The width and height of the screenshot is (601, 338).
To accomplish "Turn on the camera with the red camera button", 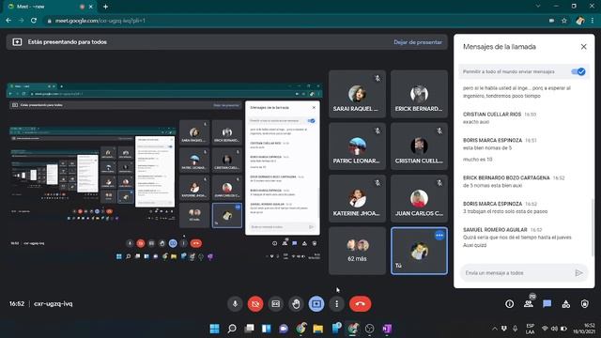I will [x=255, y=304].
